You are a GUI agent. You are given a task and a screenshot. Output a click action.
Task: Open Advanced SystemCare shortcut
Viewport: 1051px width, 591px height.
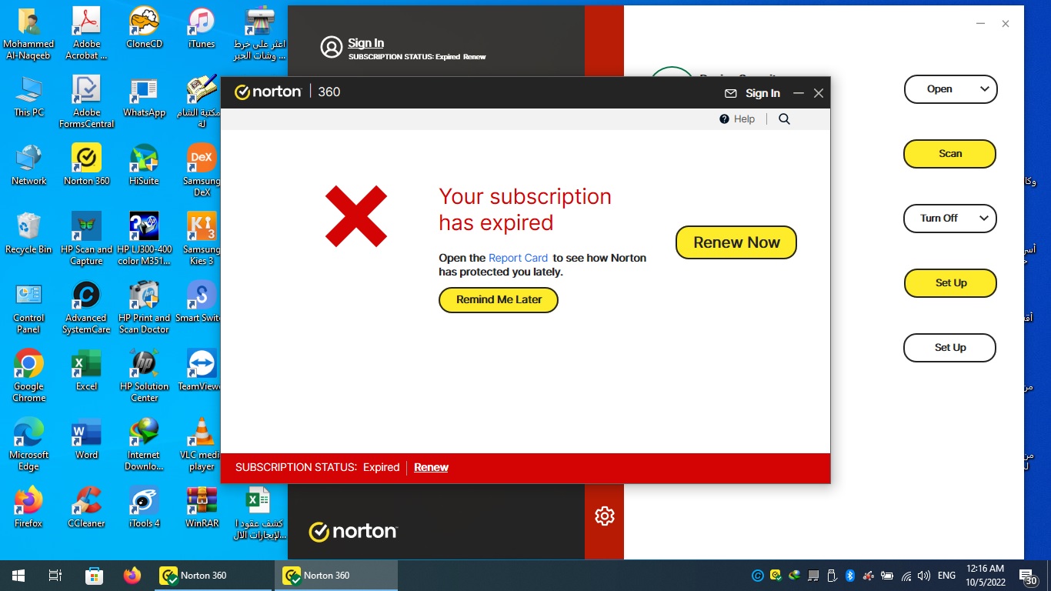[x=86, y=307]
